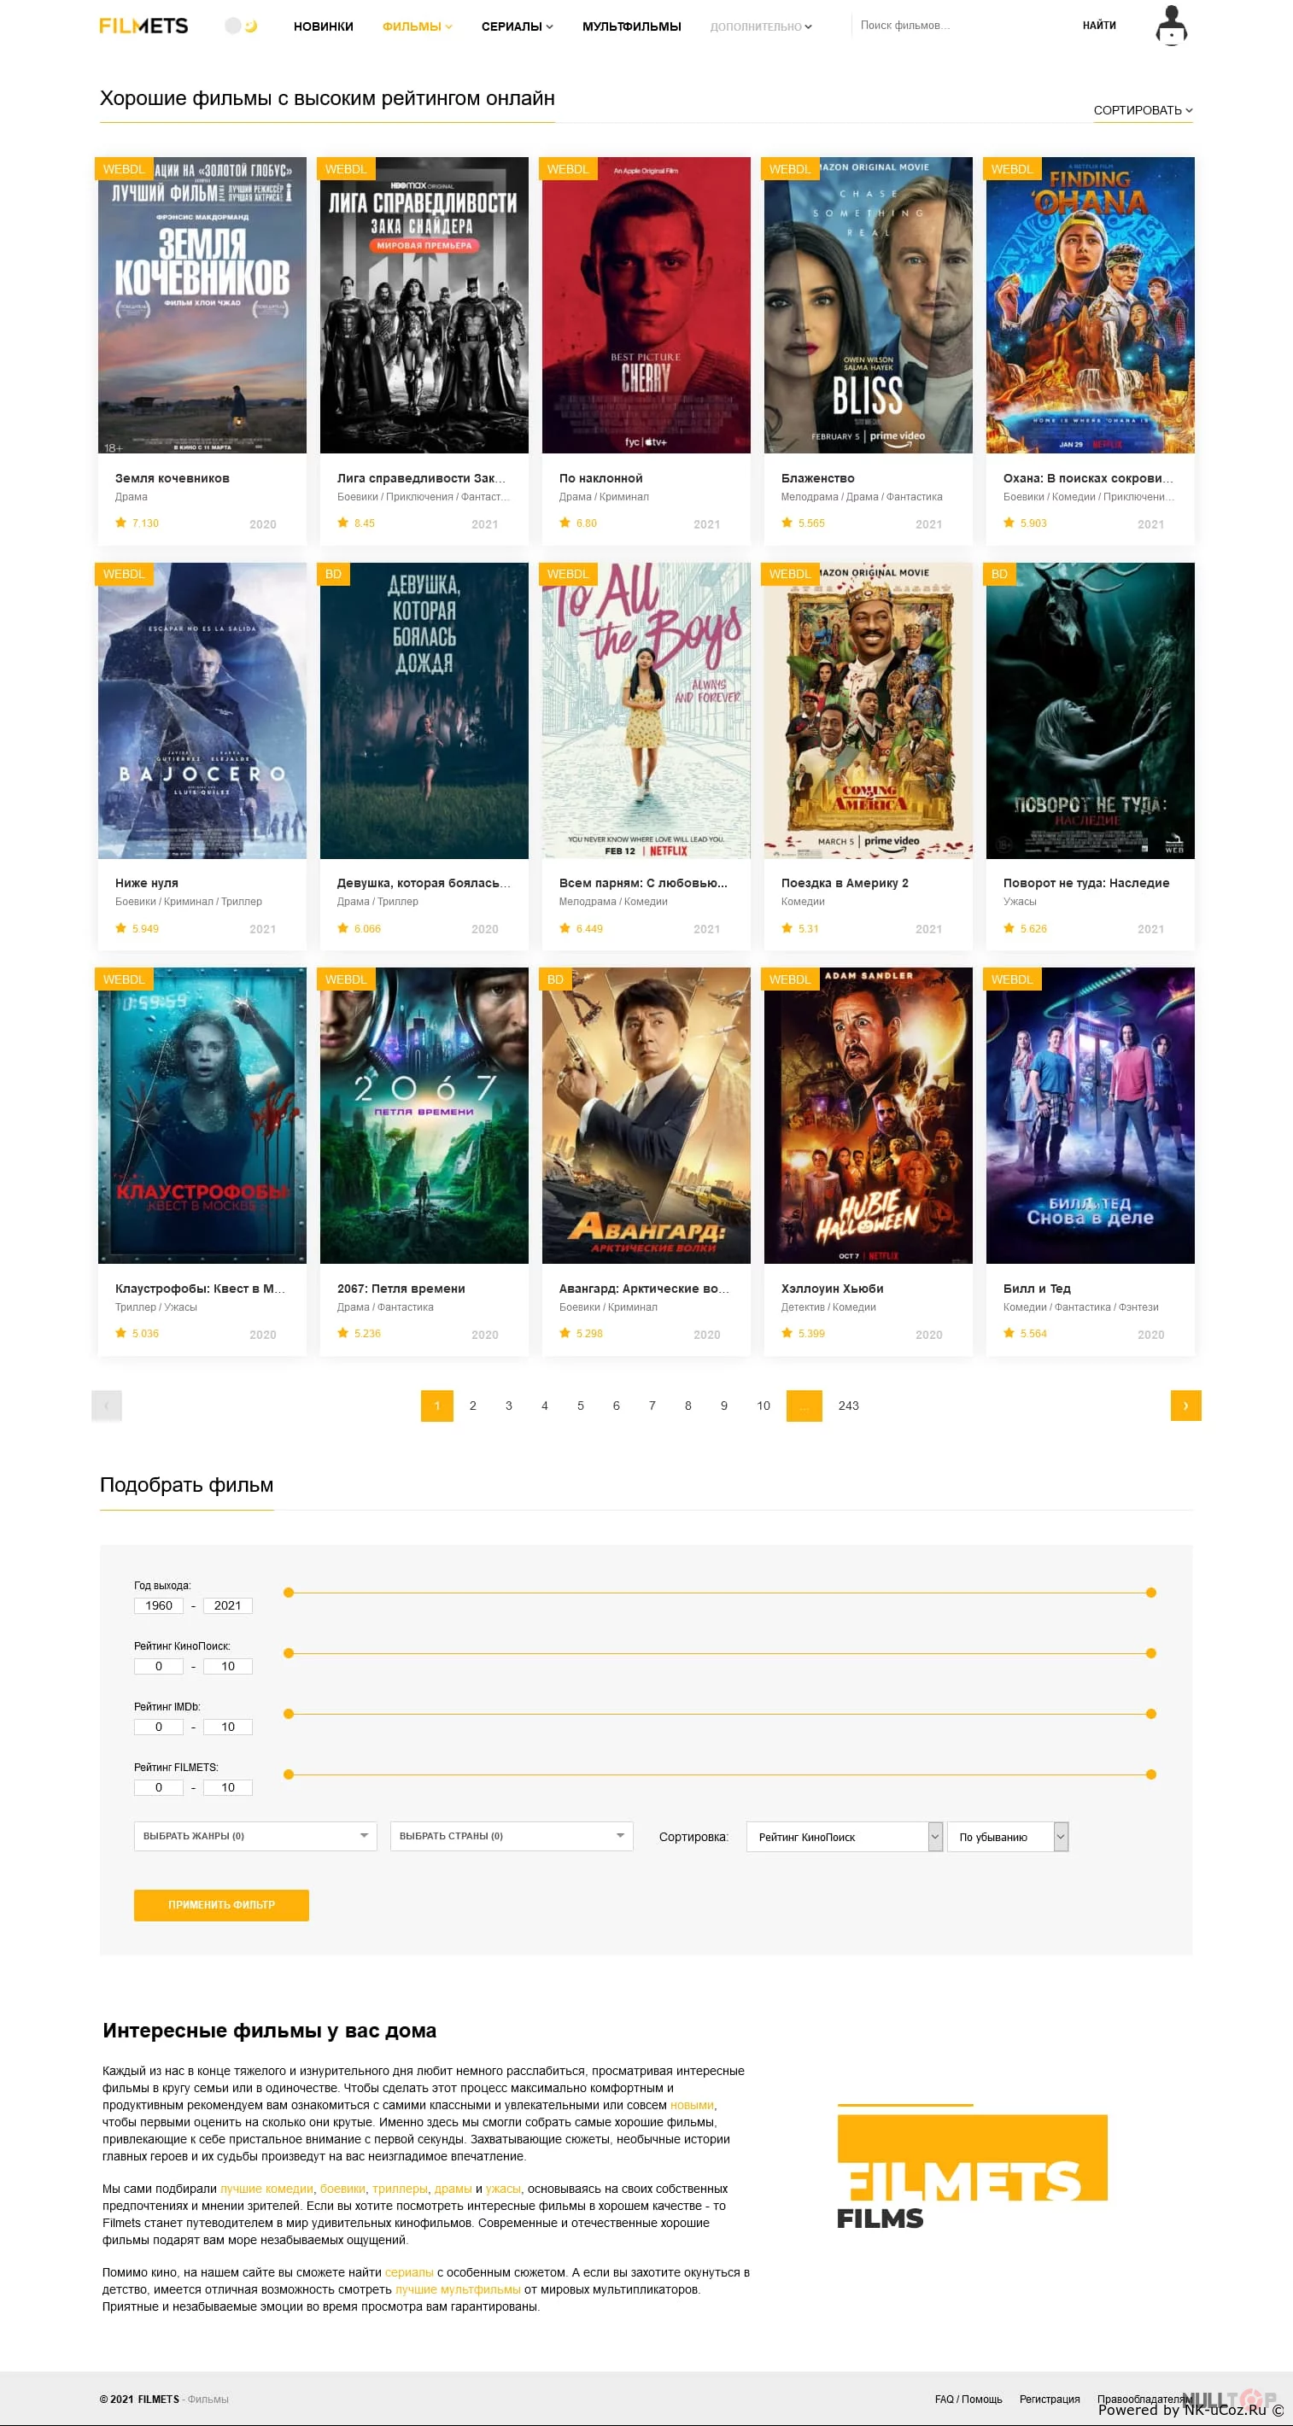Click the Хэллоуин Хьюби title link

point(833,1289)
